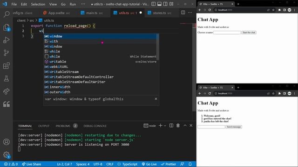The image size is (298, 167).
Task: Open errors and warnings status item
Action: click(11, 164)
